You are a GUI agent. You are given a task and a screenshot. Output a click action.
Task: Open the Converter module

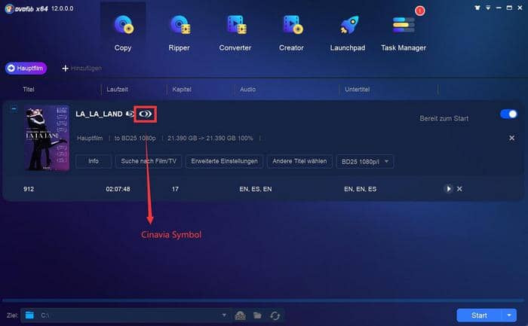(235, 33)
